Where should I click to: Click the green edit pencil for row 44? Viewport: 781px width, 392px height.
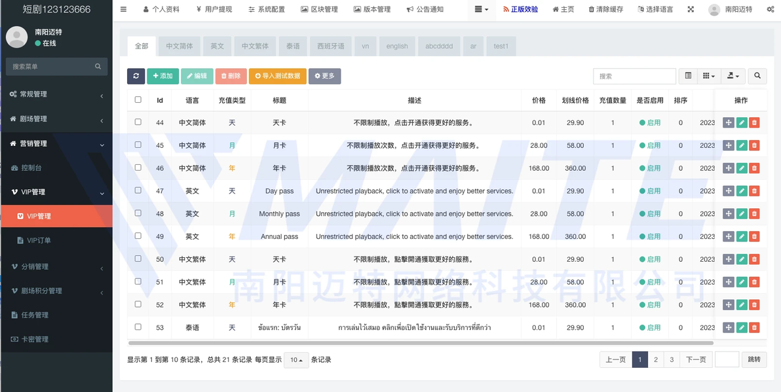[741, 122]
